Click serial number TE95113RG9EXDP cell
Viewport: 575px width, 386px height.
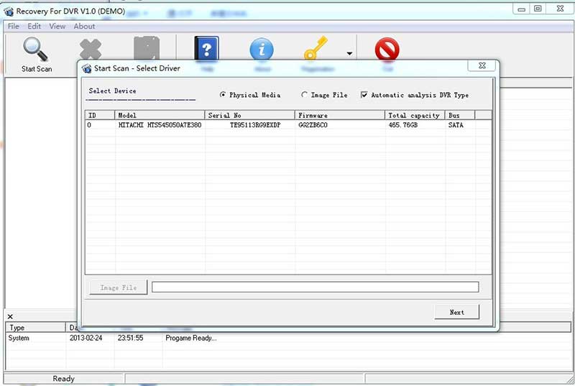pyautogui.click(x=255, y=125)
